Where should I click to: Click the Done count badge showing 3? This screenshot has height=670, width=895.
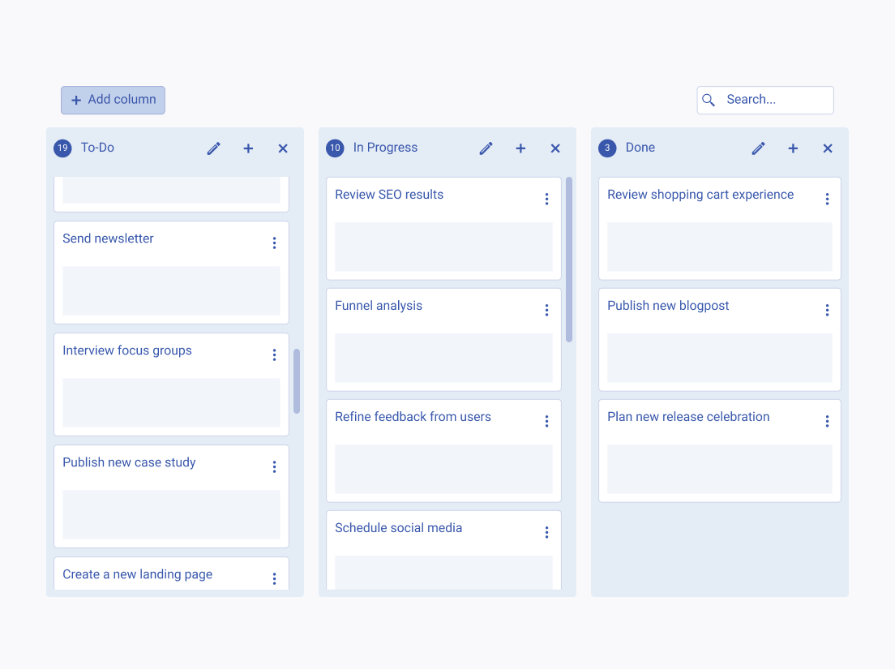pyautogui.click(x=607, y=148)
